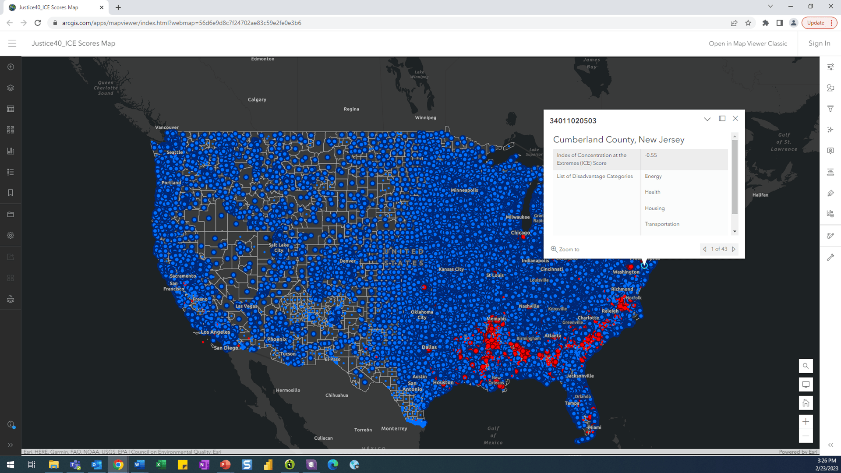The width and height of the screenshot is (841, 473).
Task: Open the Basemap gallery
Action: 11,130
